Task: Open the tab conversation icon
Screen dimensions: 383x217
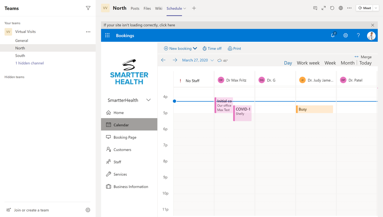Action: click(x=315, y=8)
